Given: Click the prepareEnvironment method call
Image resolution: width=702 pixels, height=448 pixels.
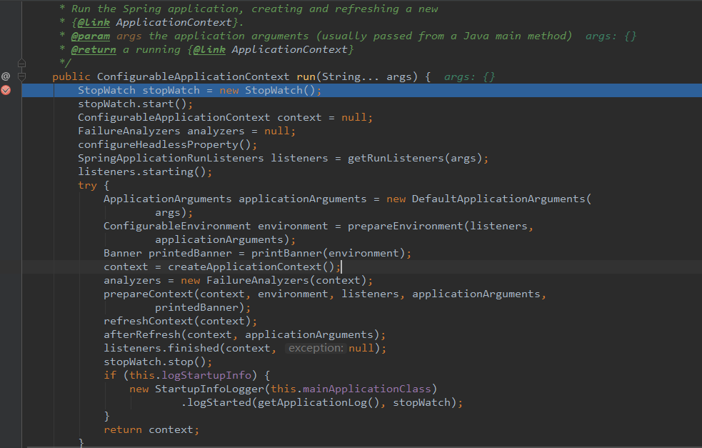Looking at the screenshot, I should pos(405,226).
